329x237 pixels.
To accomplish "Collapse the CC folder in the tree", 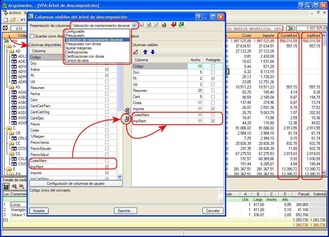I will pos(12,143).
